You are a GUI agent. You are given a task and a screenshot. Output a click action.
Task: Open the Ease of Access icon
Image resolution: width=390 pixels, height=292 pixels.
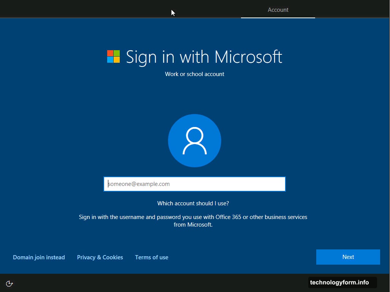coord(9,284)
